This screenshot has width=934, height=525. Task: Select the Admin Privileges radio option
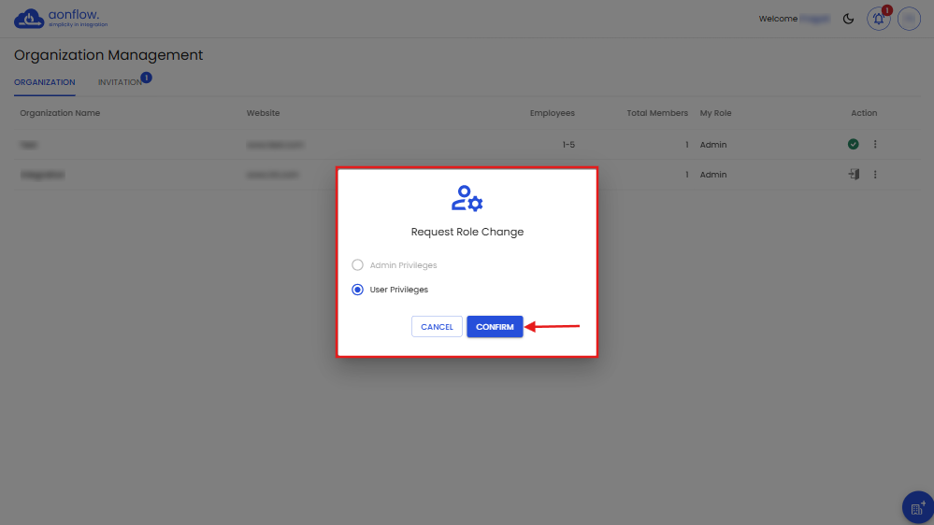[x=357, y=265]
